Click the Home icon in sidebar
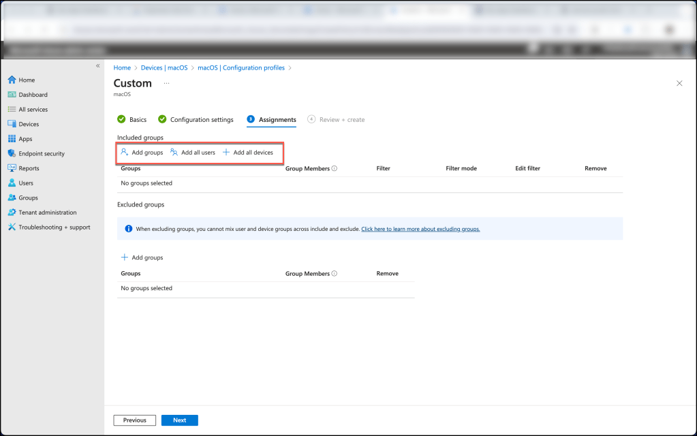697x436 pixels. click(12, 80)
